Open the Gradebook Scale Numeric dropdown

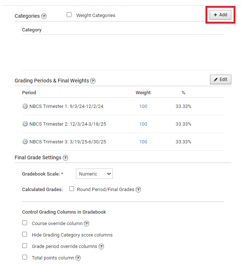point(94,174)
